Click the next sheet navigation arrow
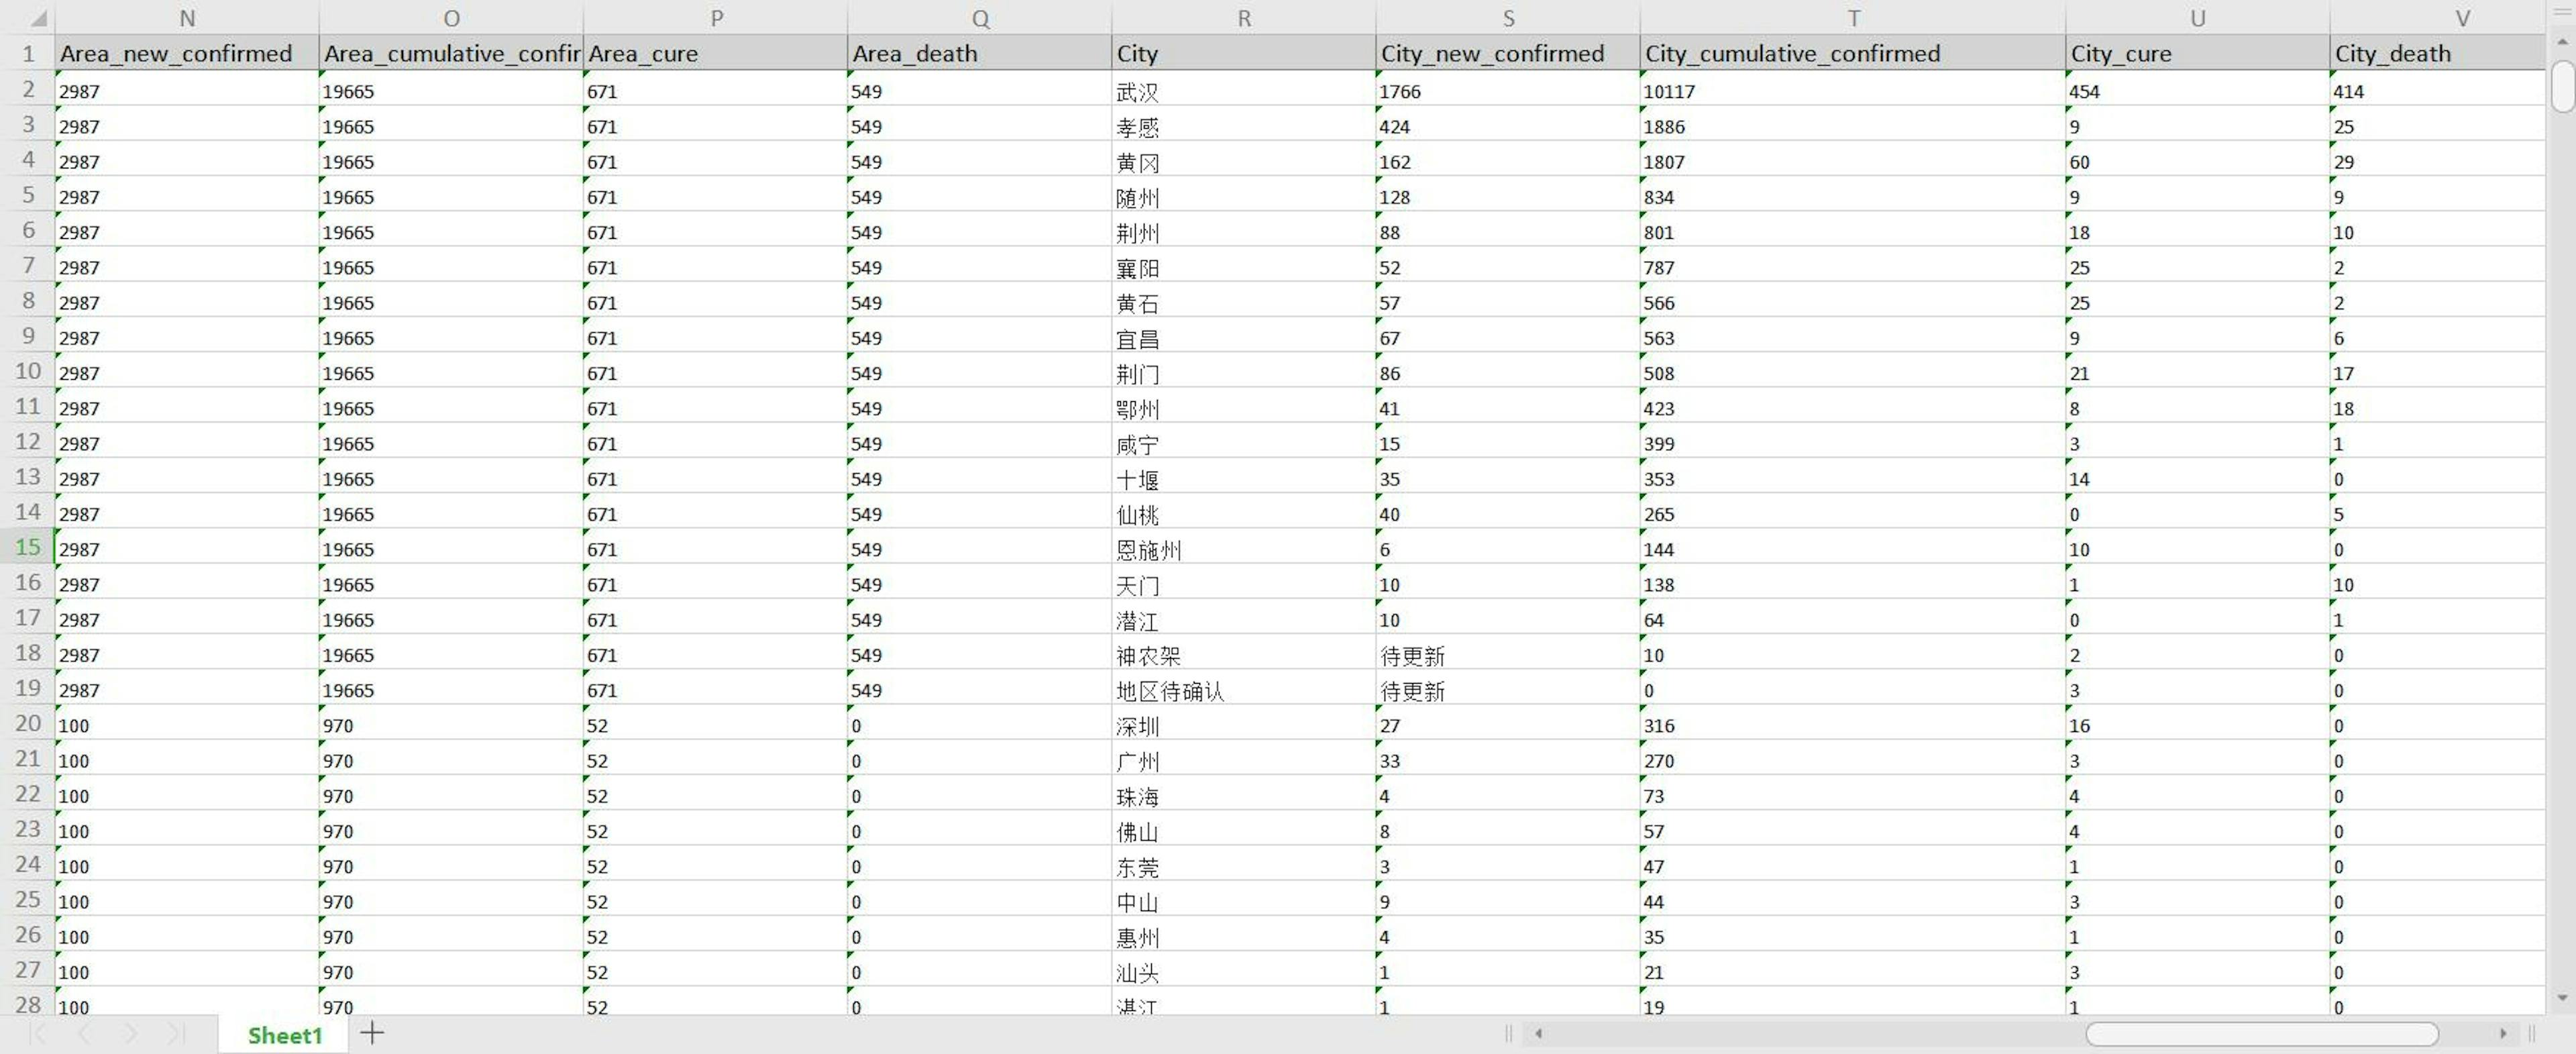Viewport: 2576px width, 1054px height. pyautogui.click(x=131, y=1033)
